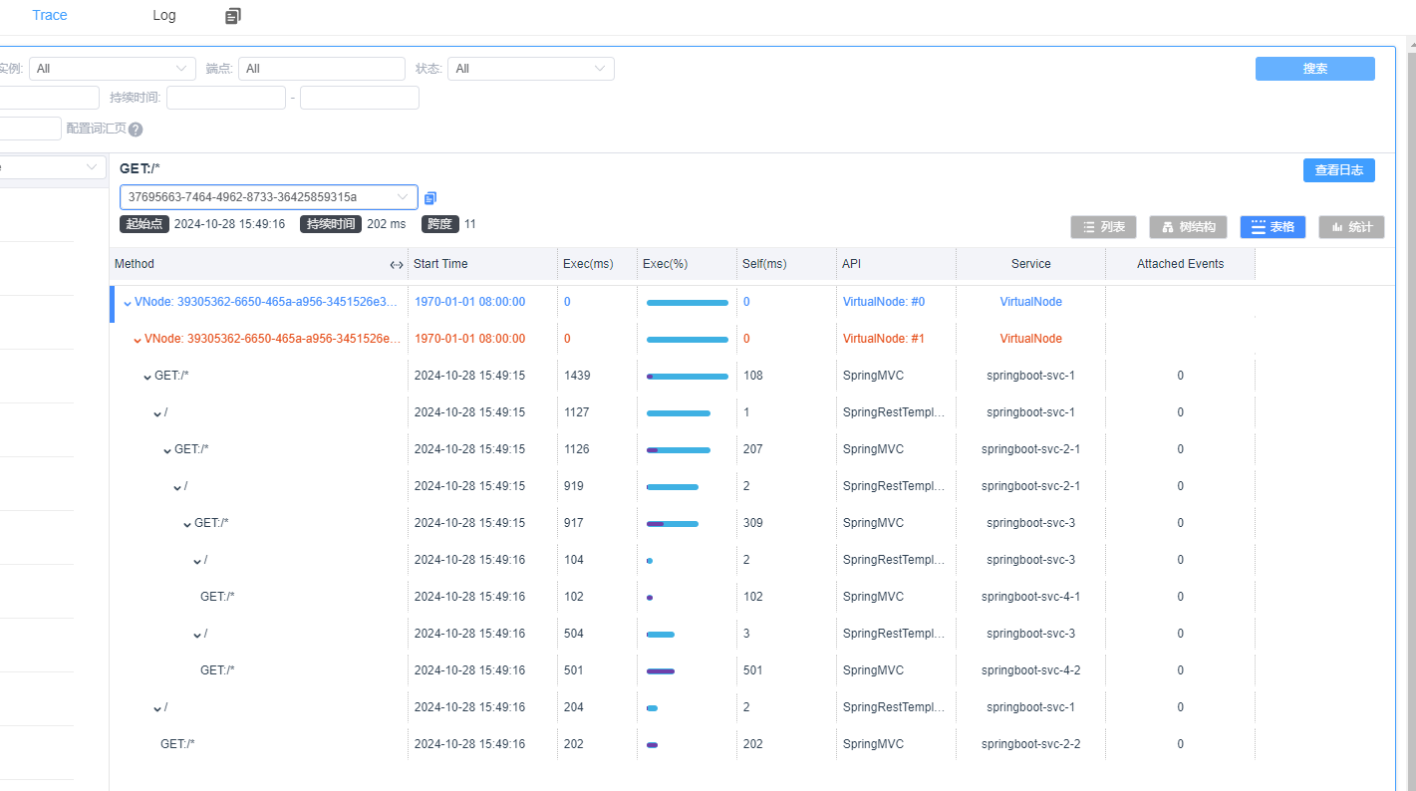Click Exec bar of the 917 ms row
Viewport: 1416px width, 791px height.
(x=673, y=524)
